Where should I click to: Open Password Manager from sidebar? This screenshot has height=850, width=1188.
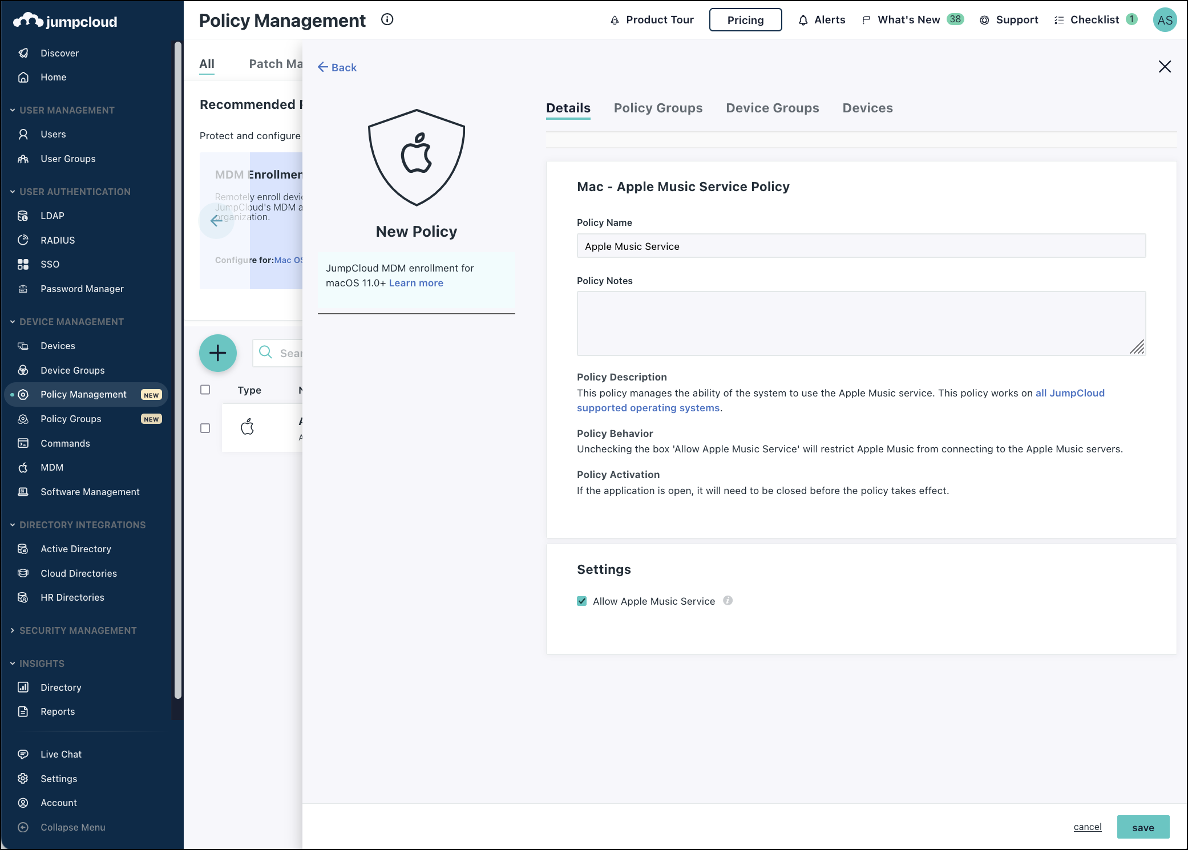(82, 289)
